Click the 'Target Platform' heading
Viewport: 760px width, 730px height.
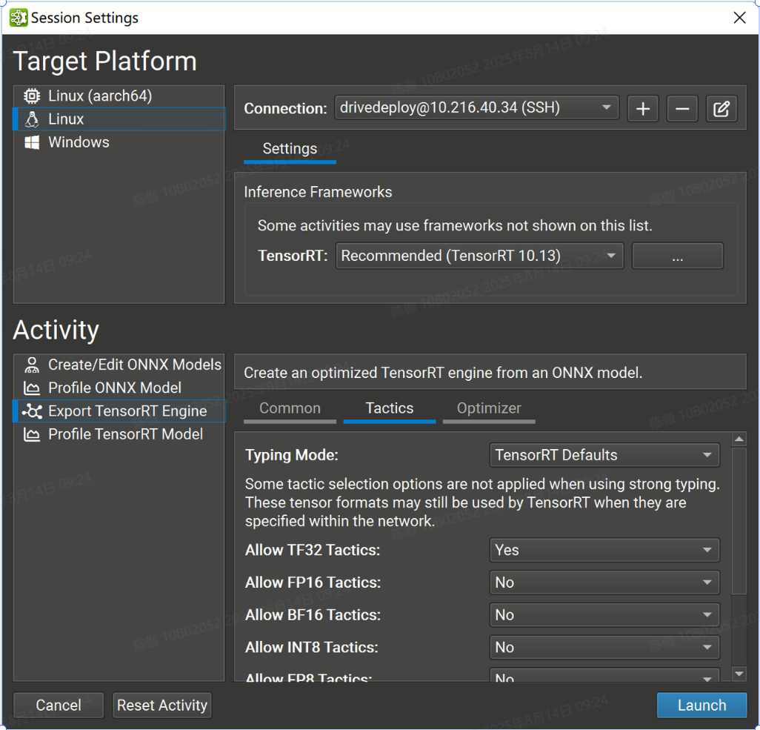104,62
